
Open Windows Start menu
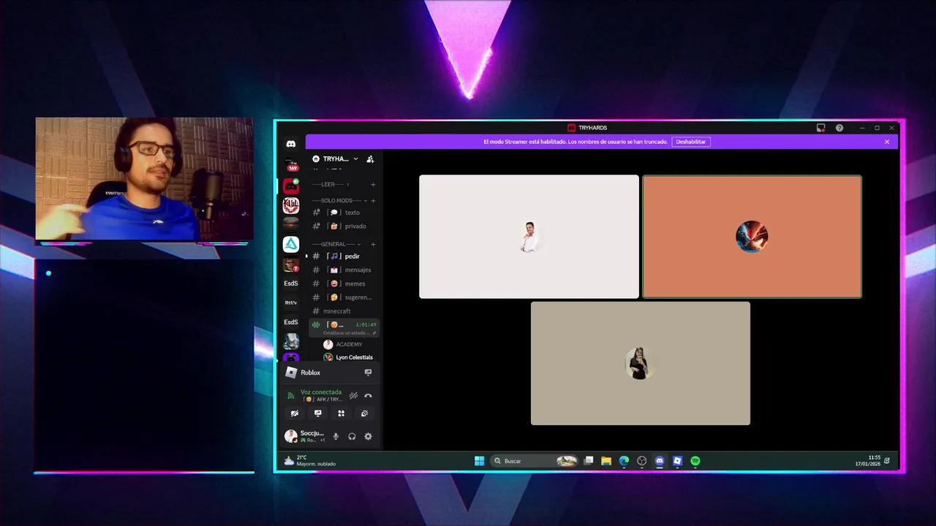(480, 461)
